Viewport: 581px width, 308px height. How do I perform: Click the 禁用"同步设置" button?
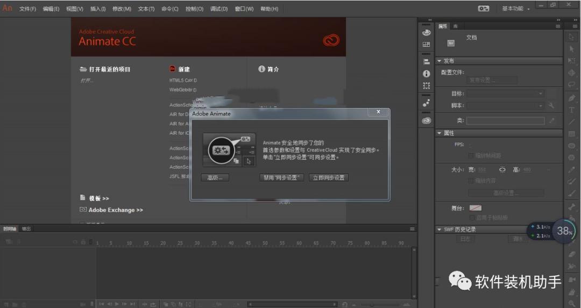point(281,178)
